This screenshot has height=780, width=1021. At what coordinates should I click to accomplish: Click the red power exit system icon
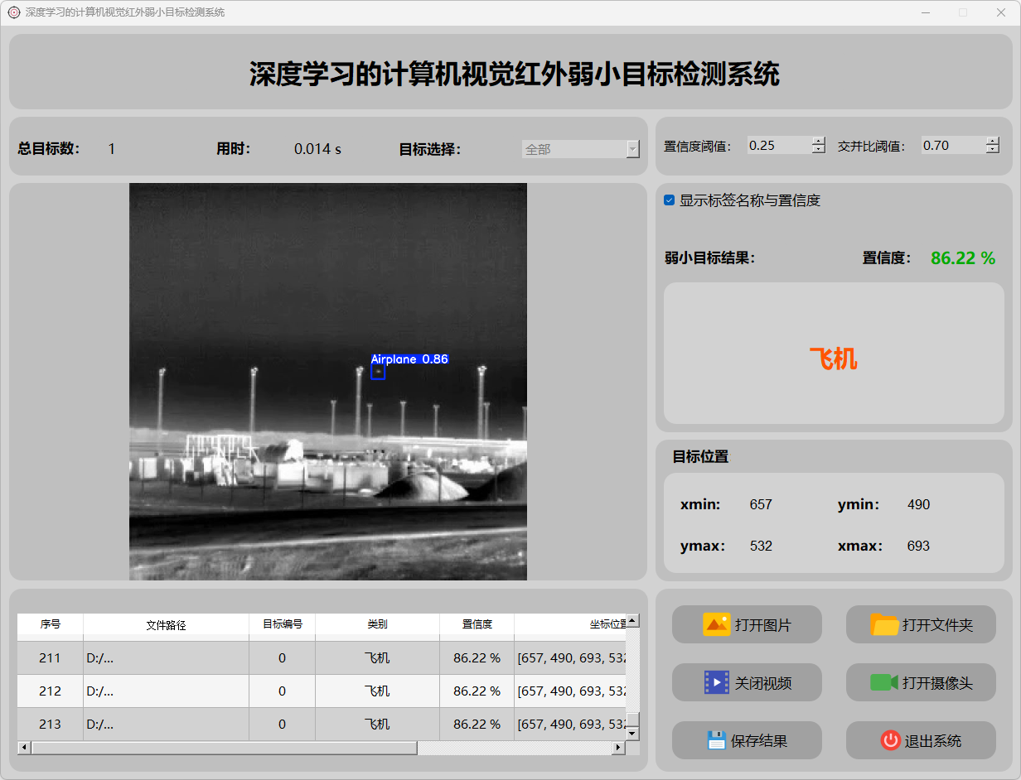890,740
